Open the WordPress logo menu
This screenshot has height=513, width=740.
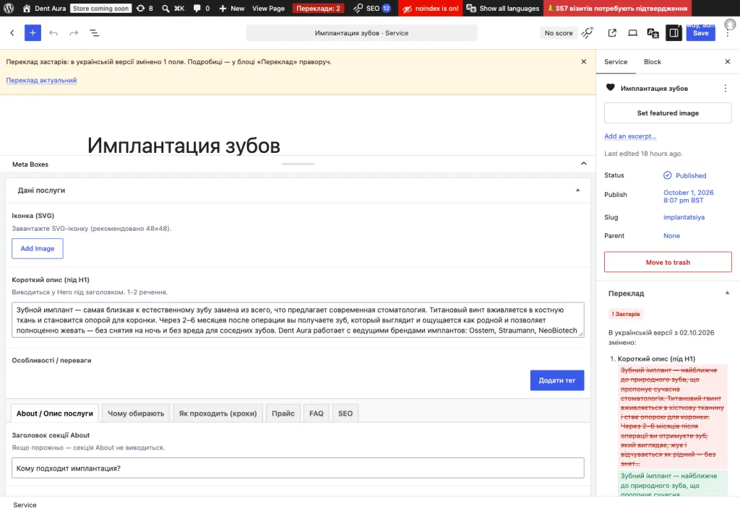click(9, 8)
